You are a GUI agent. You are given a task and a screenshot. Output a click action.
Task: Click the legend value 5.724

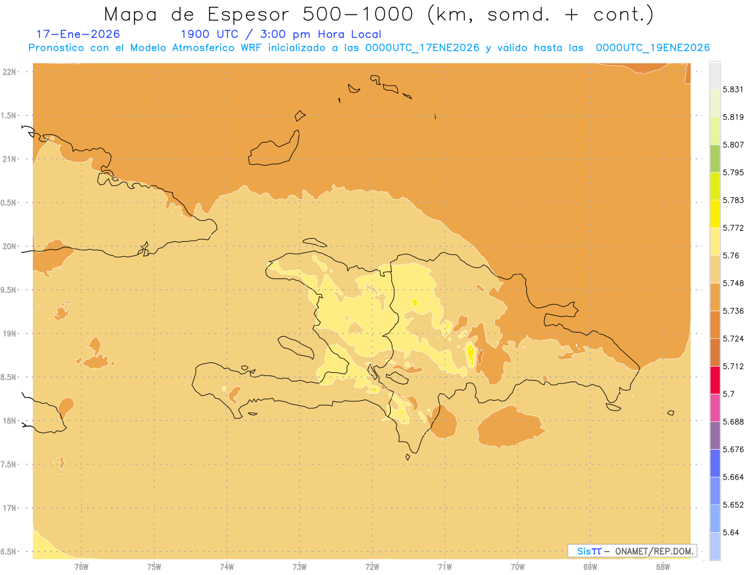coord(733,339)
